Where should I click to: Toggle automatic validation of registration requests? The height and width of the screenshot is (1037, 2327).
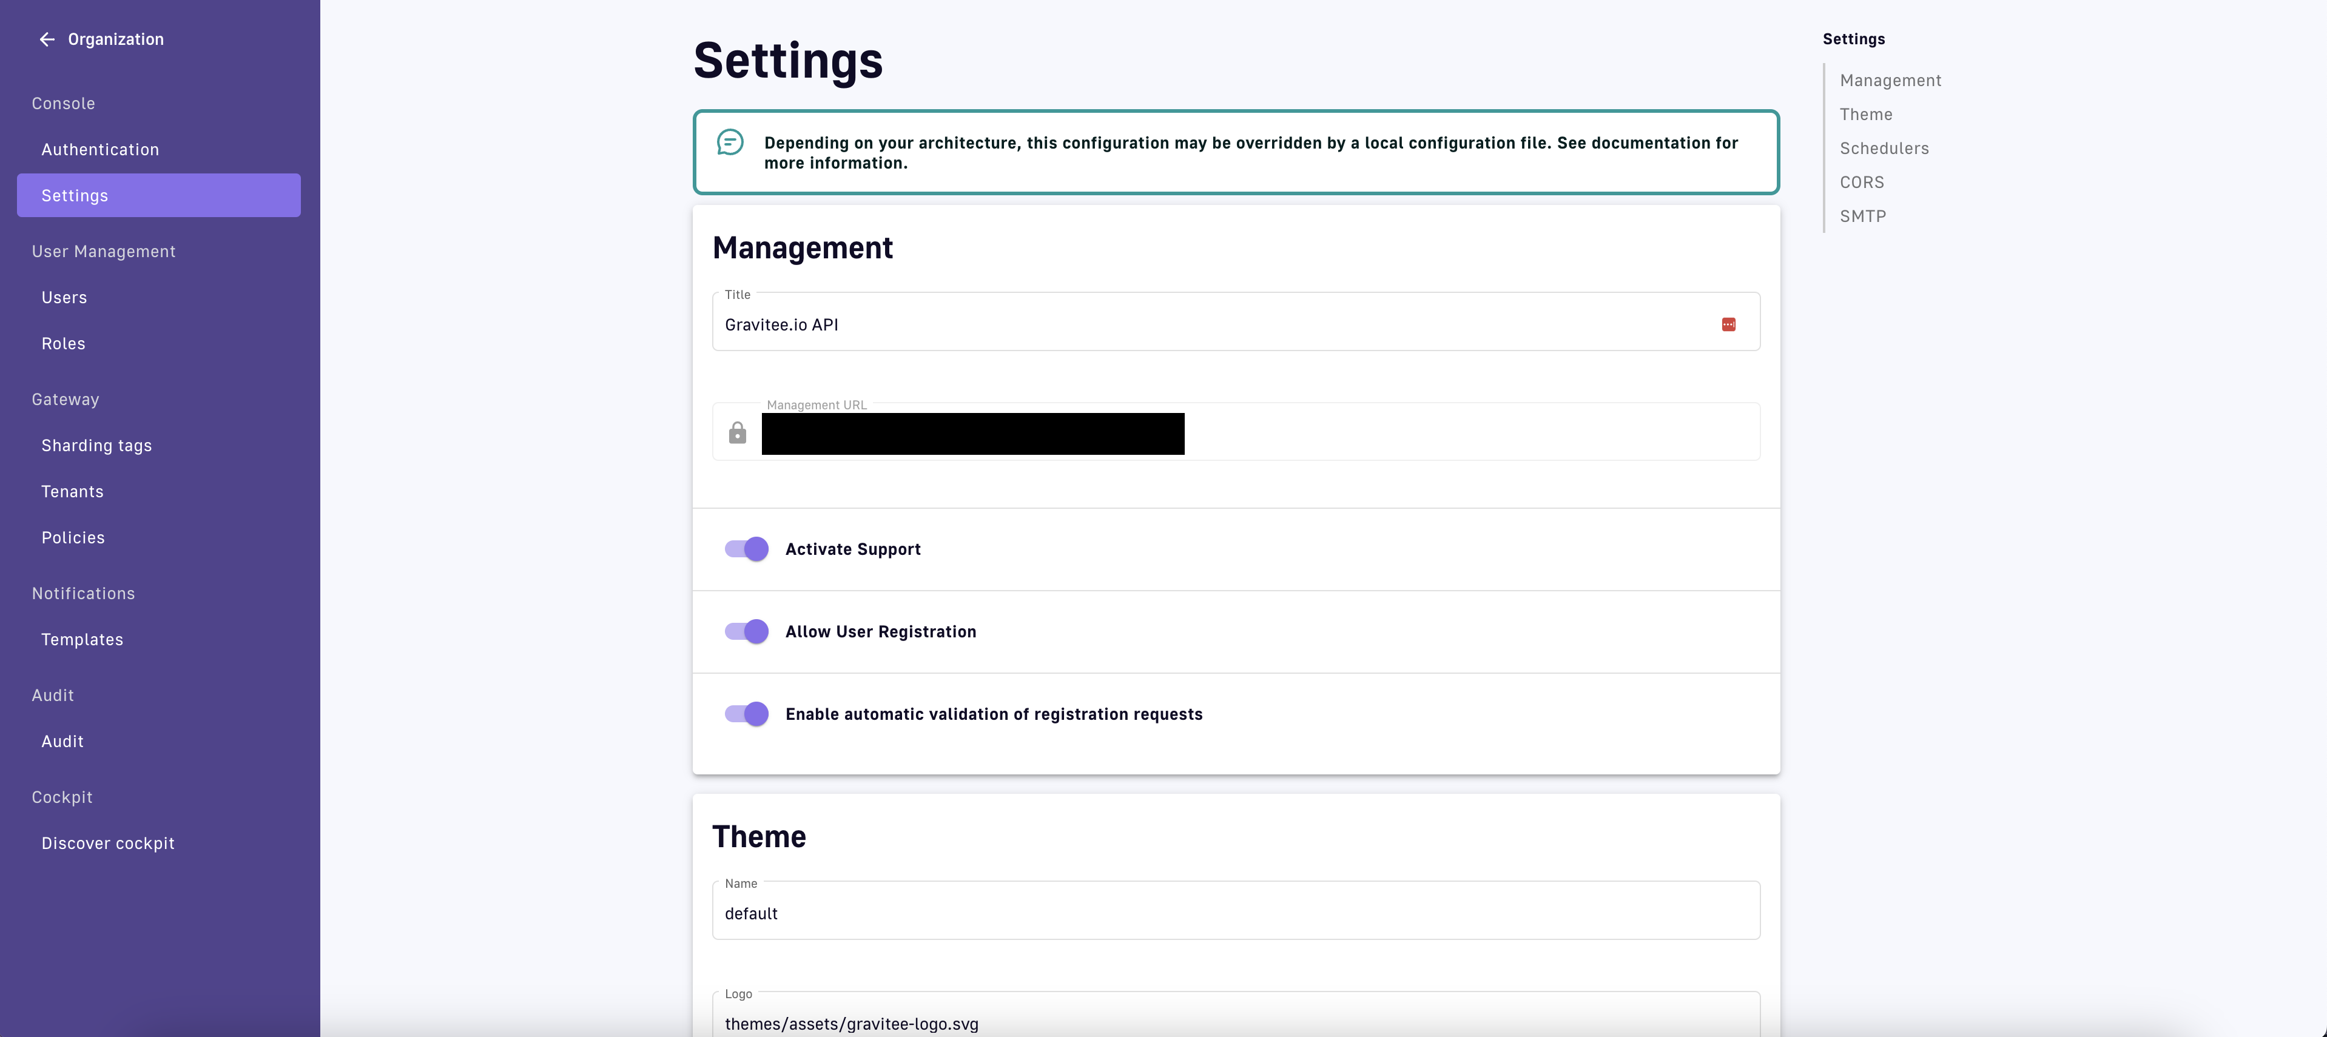pyautogui.click(x=746, y=714)
